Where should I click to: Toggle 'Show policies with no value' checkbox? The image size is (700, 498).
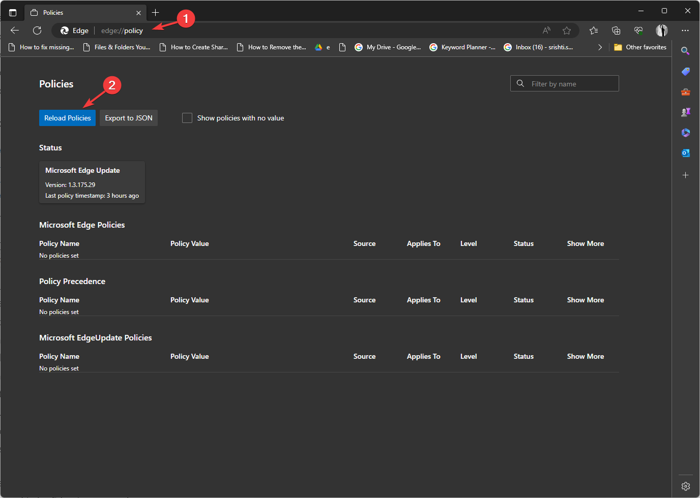click(x=187, y=118)
